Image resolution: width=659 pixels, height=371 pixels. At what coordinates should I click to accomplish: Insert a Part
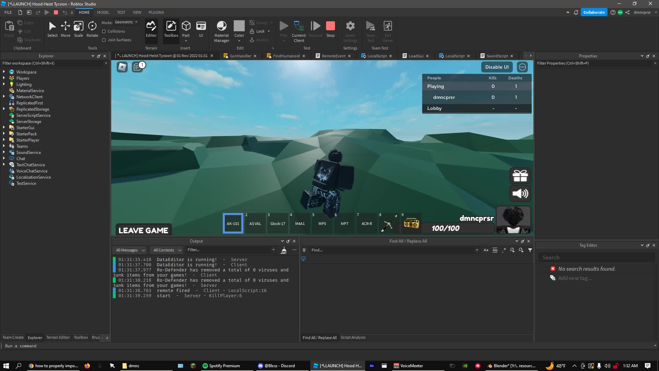[x=186, y=31]
